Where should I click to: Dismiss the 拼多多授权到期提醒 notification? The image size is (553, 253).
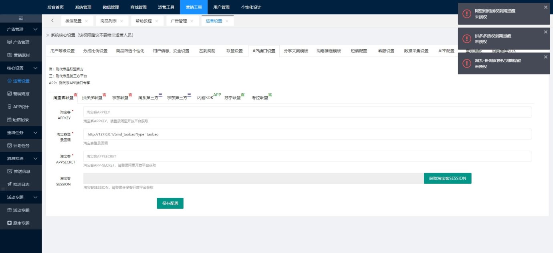click(545, 32)
